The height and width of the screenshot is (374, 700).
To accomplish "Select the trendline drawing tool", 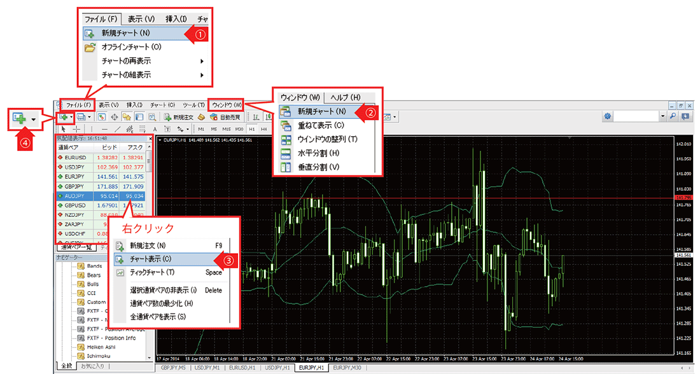I will click(x=118, y=129).
